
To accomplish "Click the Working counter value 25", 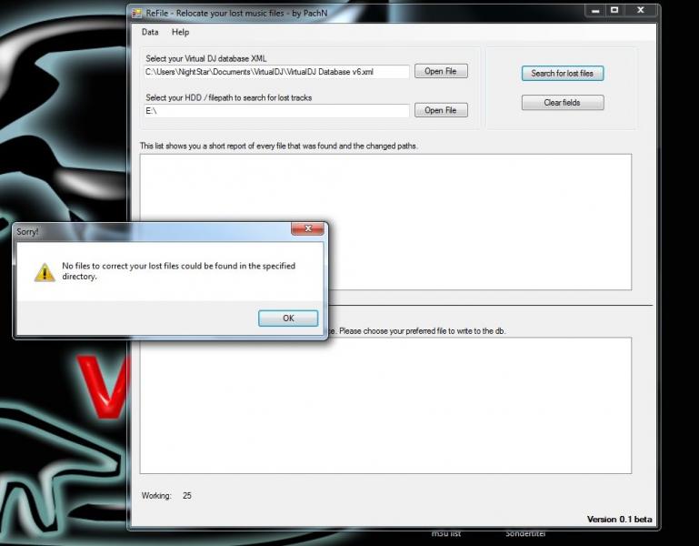I will pyautogui.click(x=186, y=496).
